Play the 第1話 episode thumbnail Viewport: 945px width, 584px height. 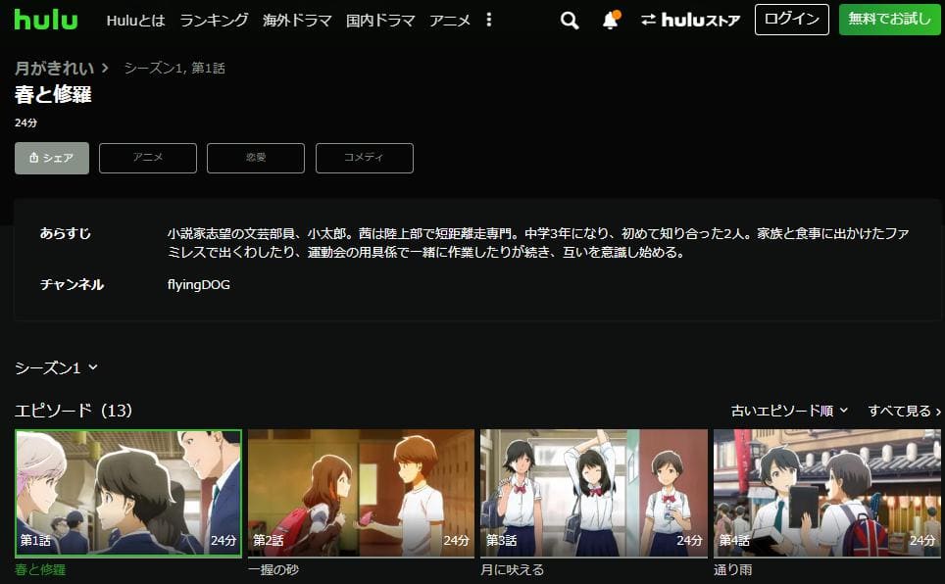click(x=128, y=493)
